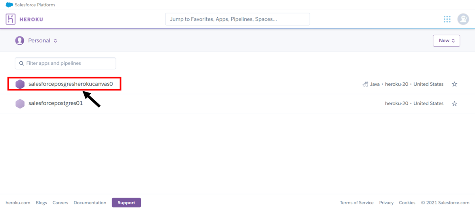Open the salesforceposgresherokucanvas0 app
Screen dimensions: 475x211
pos(71,84)
